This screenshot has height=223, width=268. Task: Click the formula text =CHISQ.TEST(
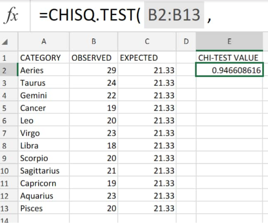(90, 15)
